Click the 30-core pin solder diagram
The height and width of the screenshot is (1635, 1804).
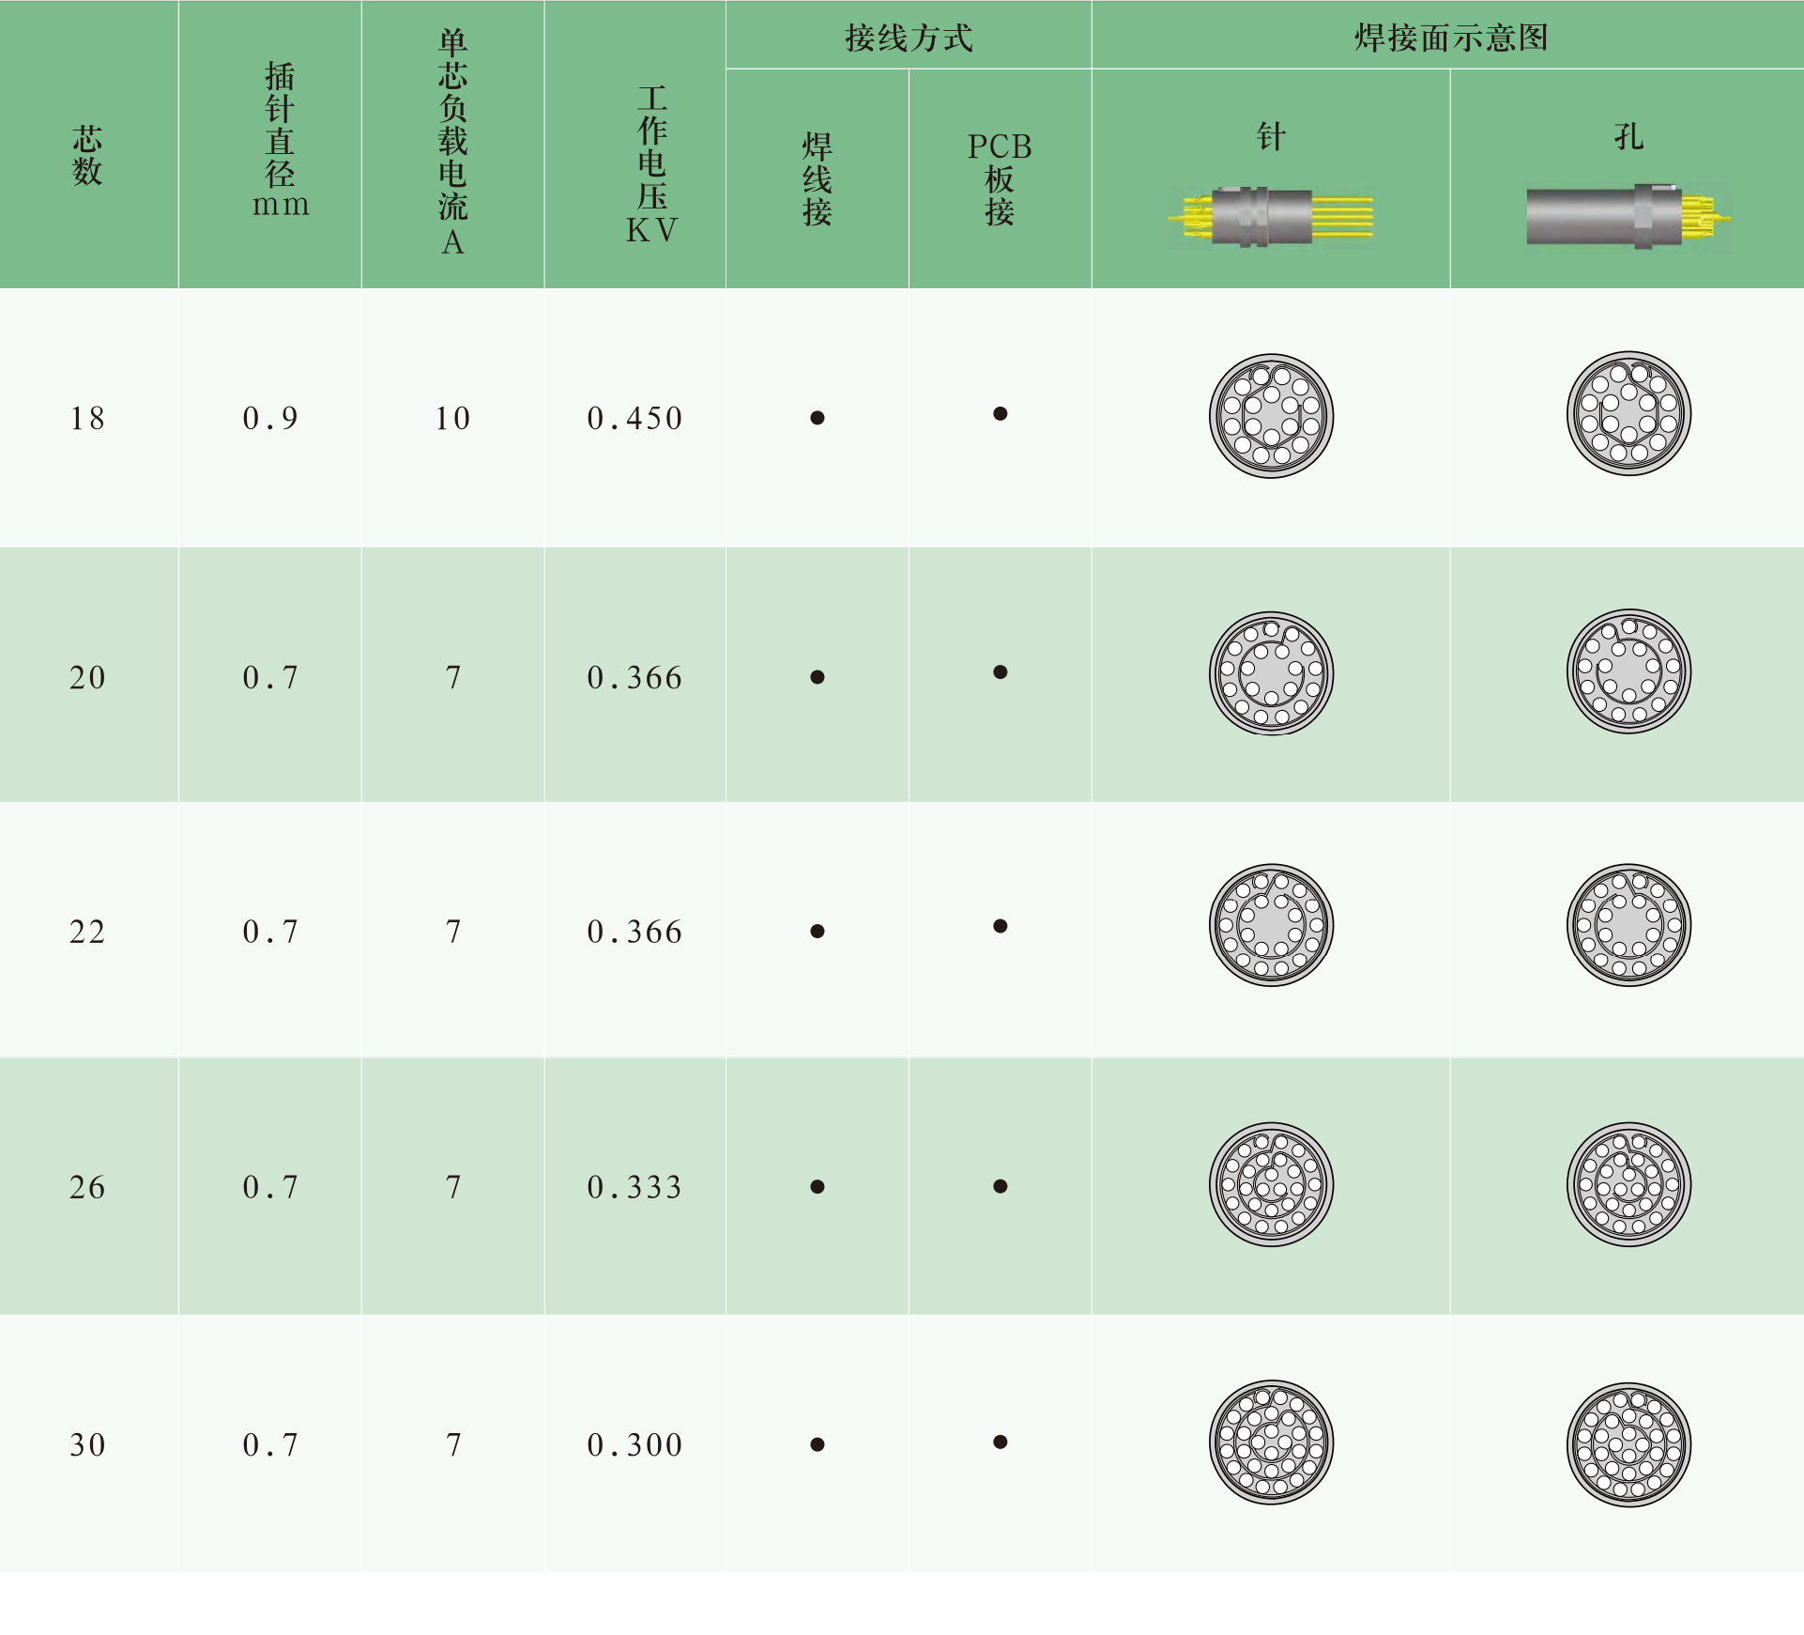point(1271,1442)
